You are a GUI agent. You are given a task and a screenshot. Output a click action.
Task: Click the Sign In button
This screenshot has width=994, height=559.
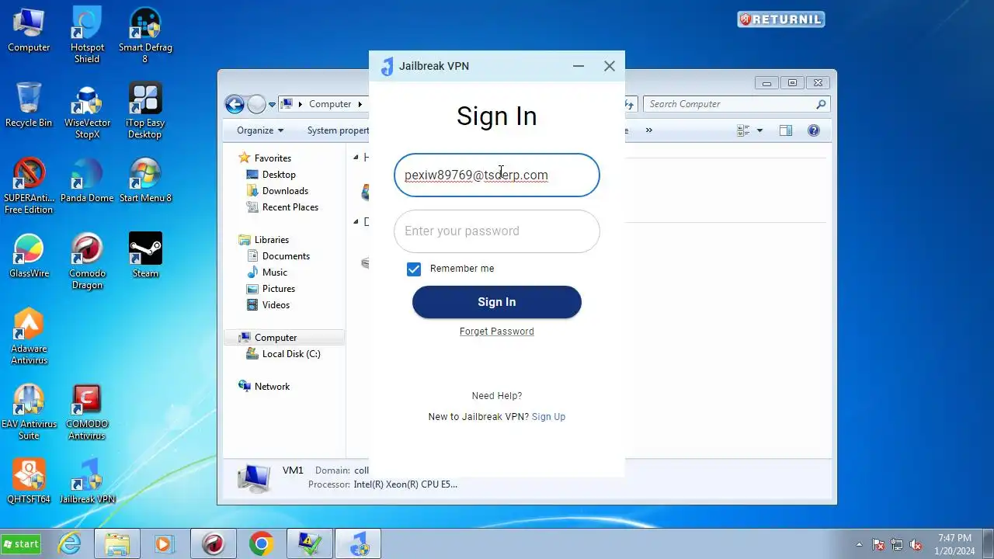pos(497,302)
